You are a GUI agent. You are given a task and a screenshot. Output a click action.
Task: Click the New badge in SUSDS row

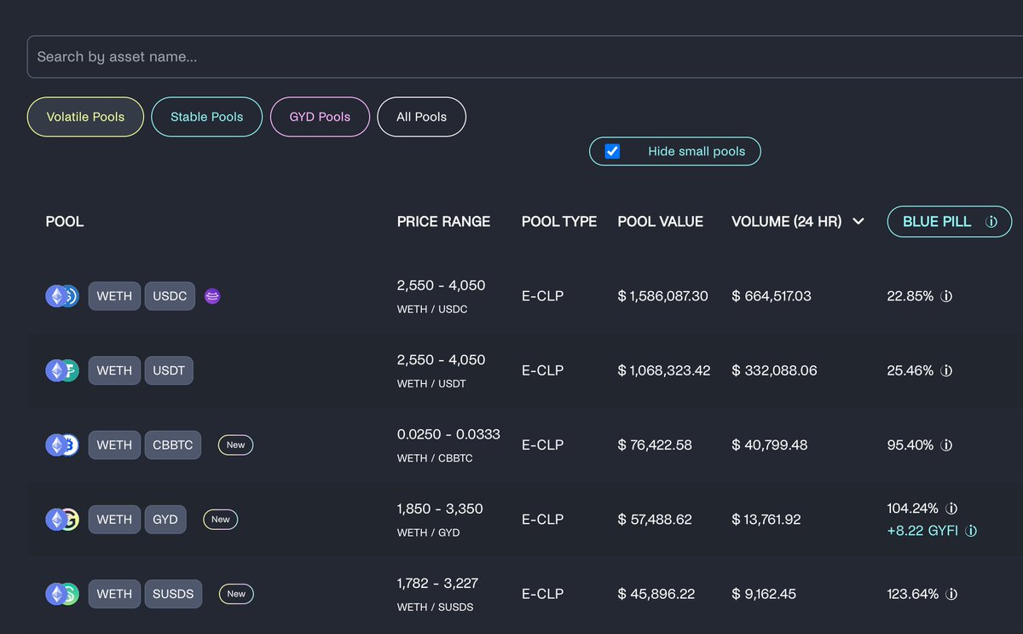pyautogui.click(x=236, y=594)
